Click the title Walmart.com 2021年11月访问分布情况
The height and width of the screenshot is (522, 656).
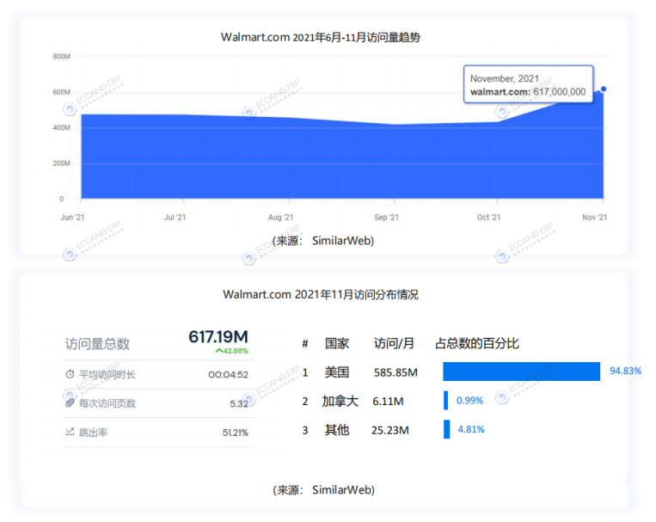click(321, 294)
